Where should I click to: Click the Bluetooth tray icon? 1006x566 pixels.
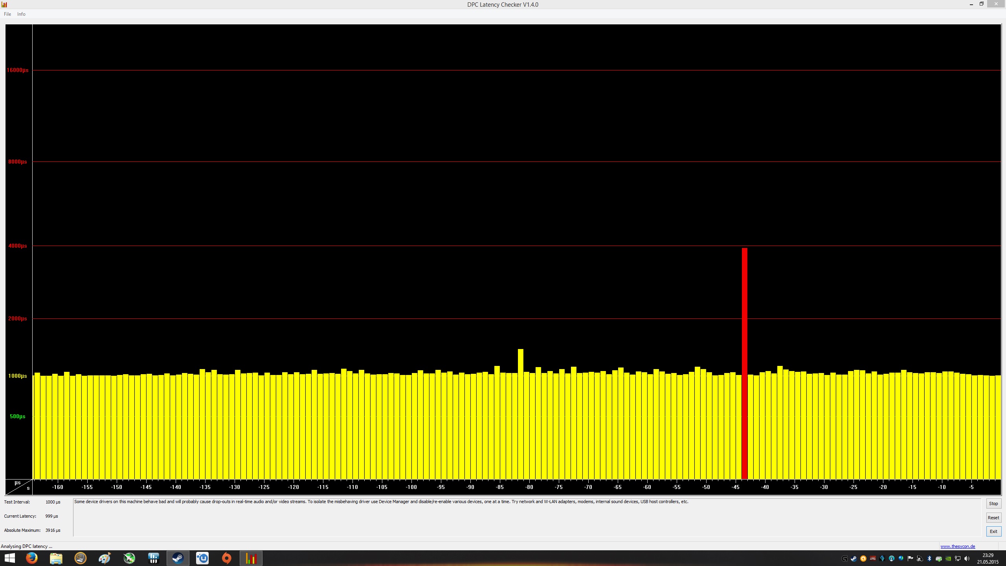pyautogui.click(x=929, y=559)
